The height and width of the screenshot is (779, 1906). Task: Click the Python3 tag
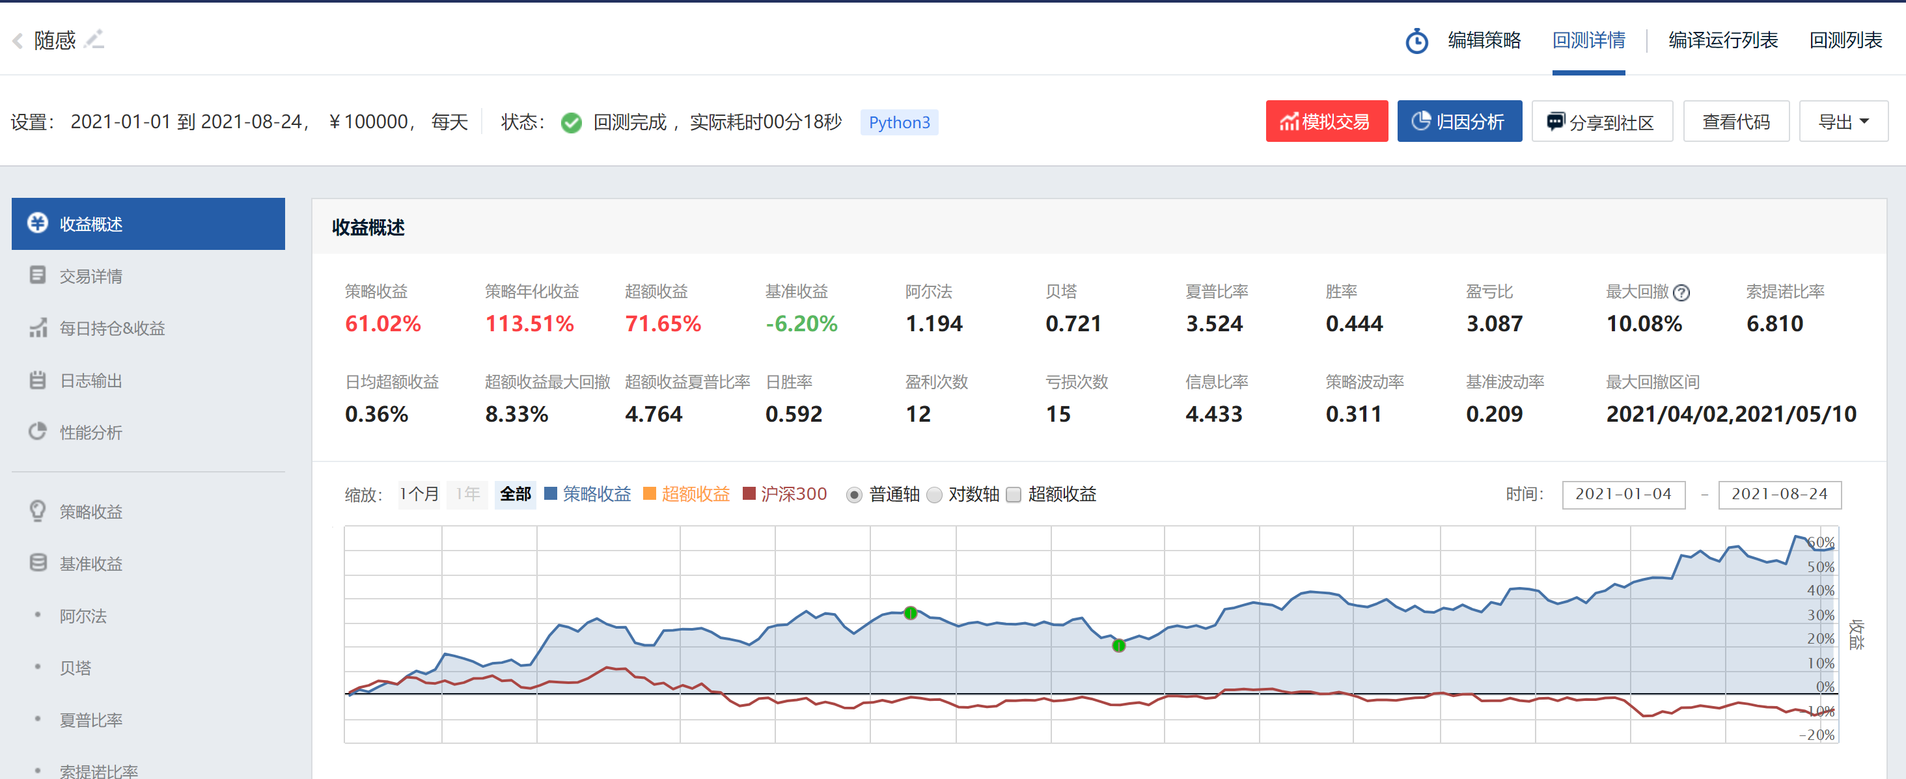[x=899, y=122]
